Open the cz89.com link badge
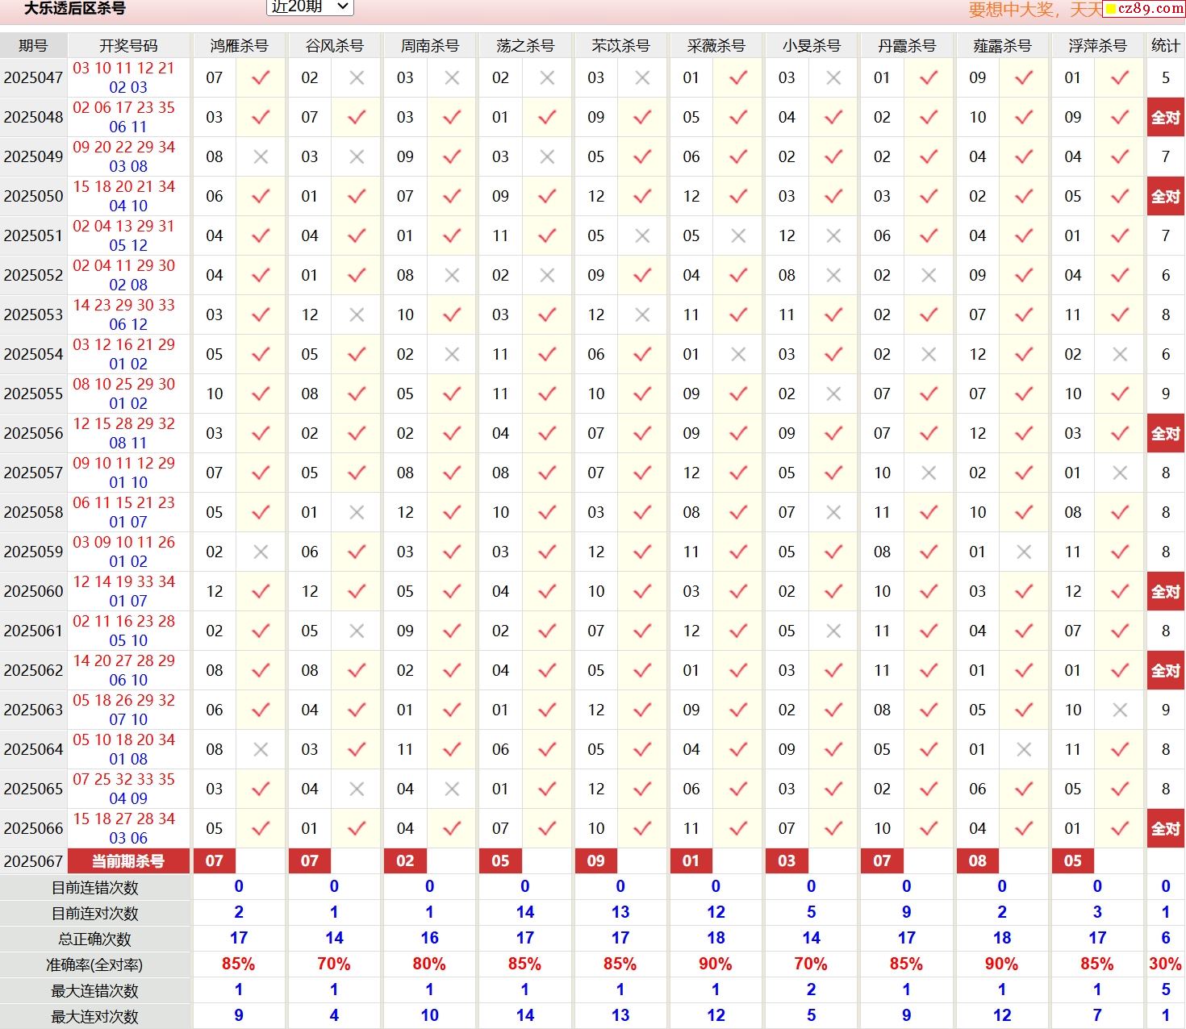The width and height of the screenshot is (1186, 1029). (x=1144, y=8)
